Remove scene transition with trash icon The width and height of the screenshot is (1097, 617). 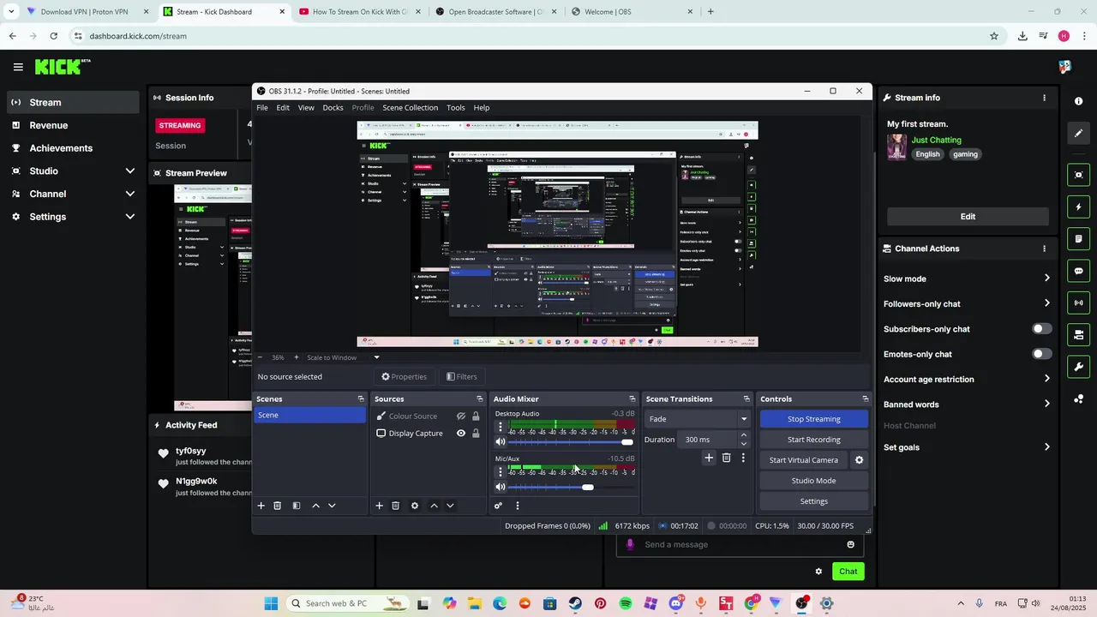click(x=726, y=458)
